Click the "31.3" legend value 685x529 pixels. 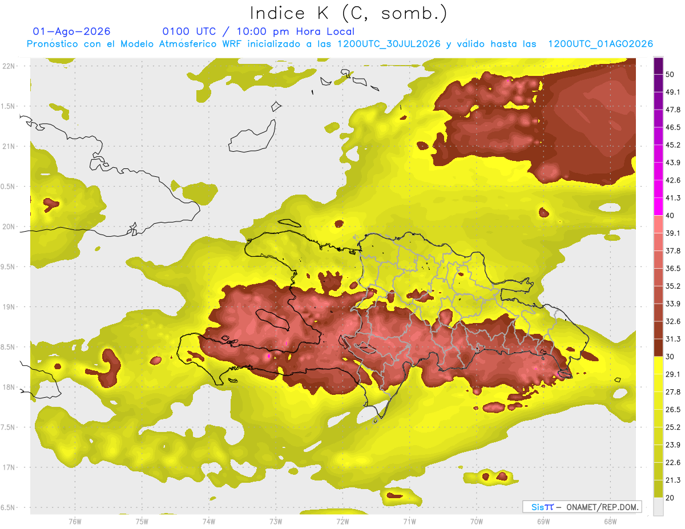point(674,339)
